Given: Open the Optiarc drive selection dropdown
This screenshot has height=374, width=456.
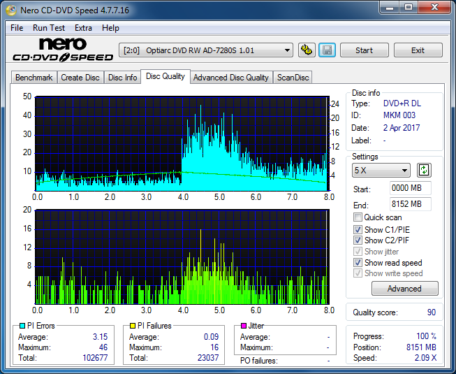Looking at the screenshot, I should pyautogui.click(x=206, y=50).
